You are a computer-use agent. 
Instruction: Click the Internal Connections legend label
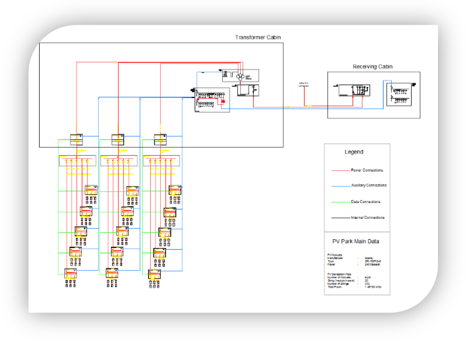(x=368, y=218)
